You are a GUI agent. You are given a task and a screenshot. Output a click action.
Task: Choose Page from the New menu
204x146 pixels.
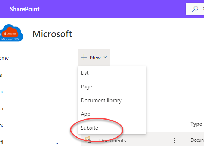tap(112, 87)
